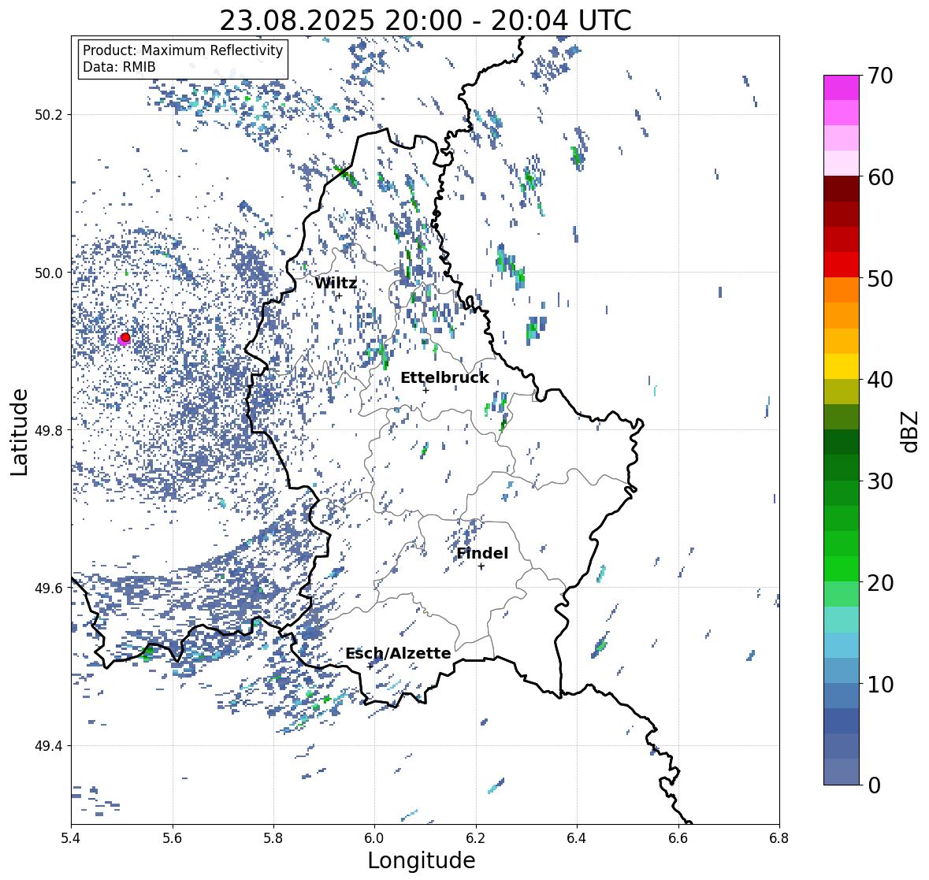Click the longitude tick label 5.8
Viewport: 929px width, 880px height.
273,838
